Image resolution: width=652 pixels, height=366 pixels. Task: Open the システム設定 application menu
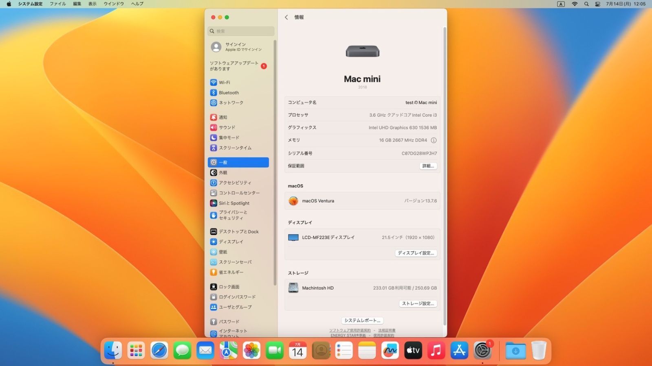(30, 4)
